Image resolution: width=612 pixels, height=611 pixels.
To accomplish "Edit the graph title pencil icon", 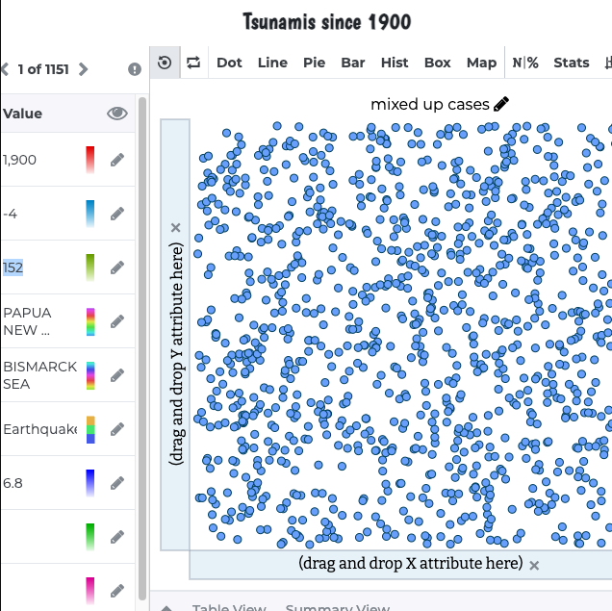I will [x=501, y=104].
